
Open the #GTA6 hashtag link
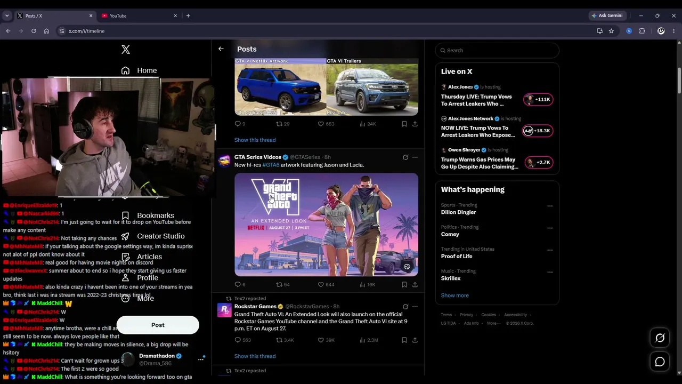(271, 165)
